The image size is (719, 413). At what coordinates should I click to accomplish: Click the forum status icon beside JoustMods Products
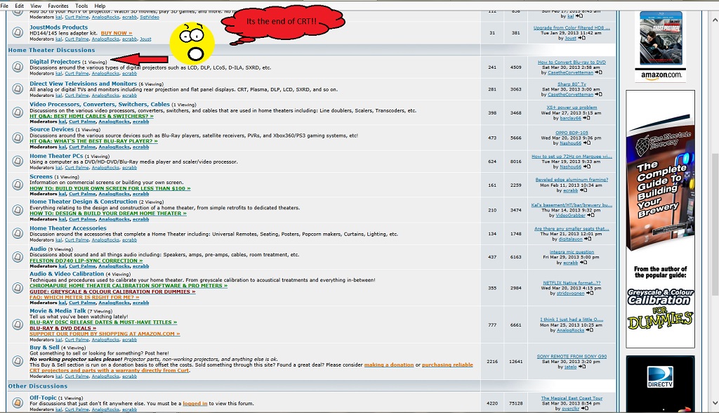click(x=18, y=32)
